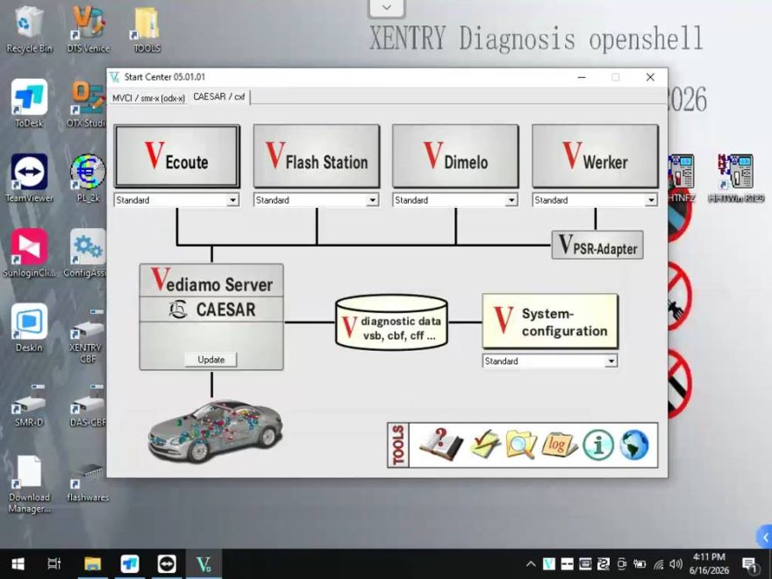The image size is (772, 579).
Task: Launch the Ecoute application button
Action: click(176, 156)
